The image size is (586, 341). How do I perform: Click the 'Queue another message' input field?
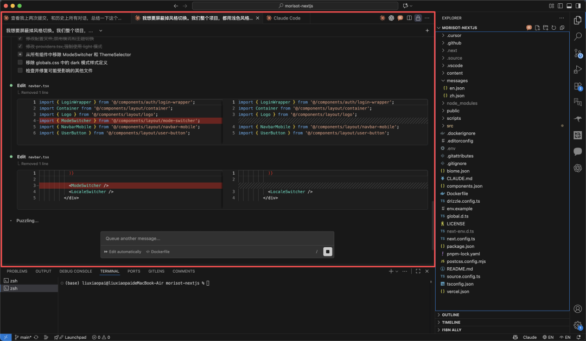pos(217,239)
